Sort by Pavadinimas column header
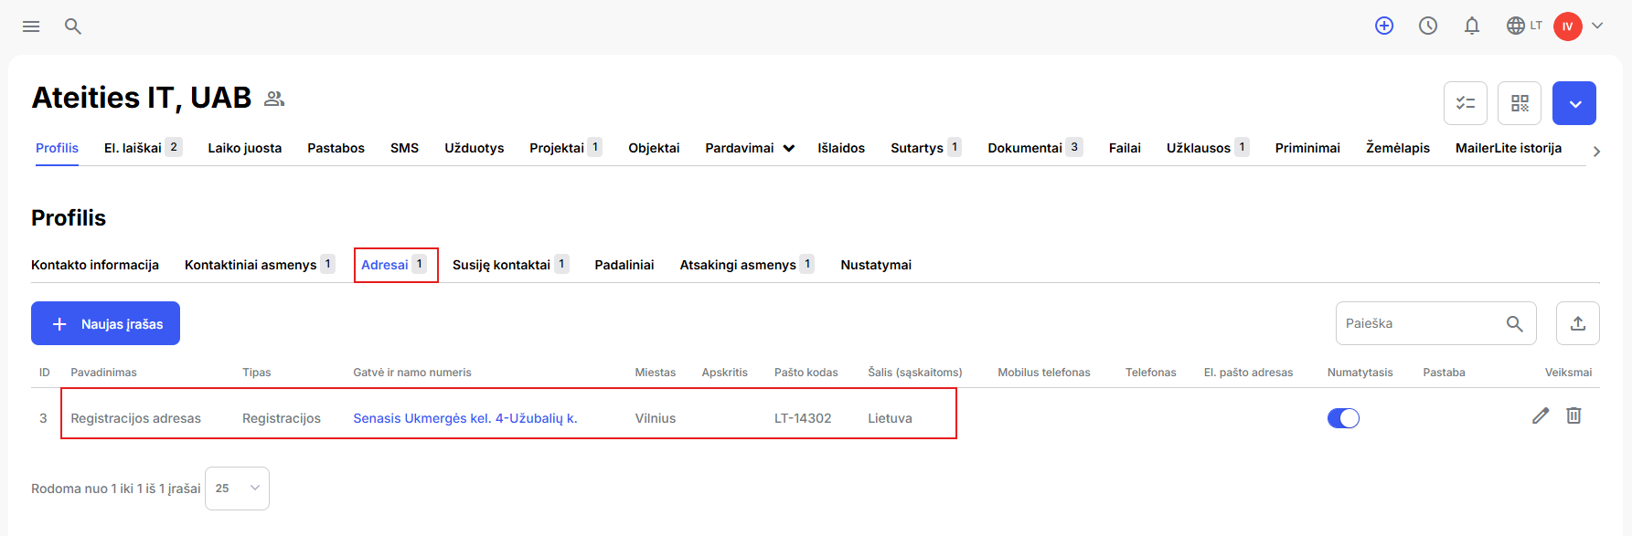The image size is (1632, 536). (103, 373)
